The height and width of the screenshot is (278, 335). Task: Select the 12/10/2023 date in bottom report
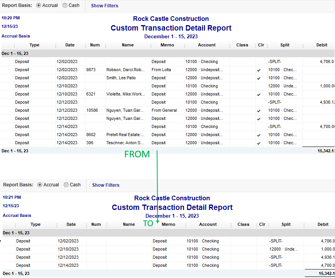68,249
